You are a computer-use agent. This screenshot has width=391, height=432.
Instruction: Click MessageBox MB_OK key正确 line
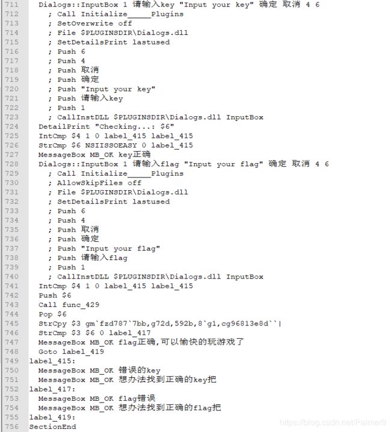94,155
